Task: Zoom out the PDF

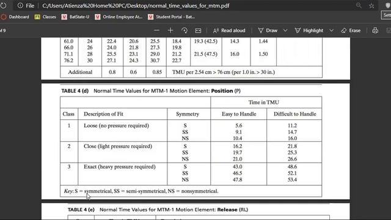Action: pos(156,31)
